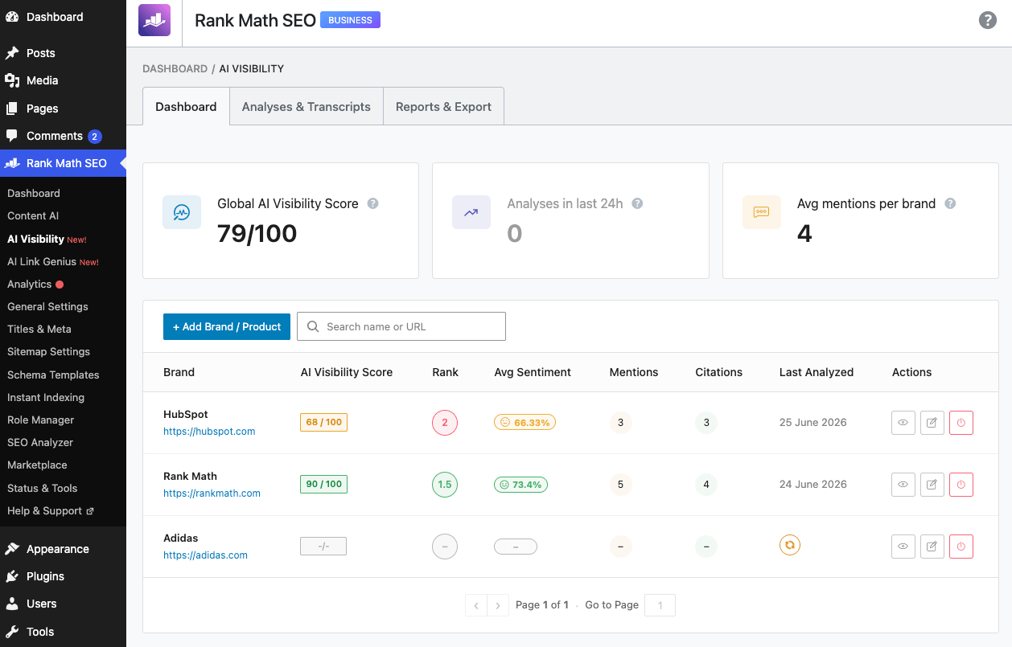1012x647 pixels.
Task: Click DASHBOARD breadcrumb link
Action: [x=175, y=69]
